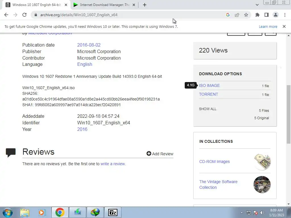Open Learn more about Chrome updates

[268, 26]
